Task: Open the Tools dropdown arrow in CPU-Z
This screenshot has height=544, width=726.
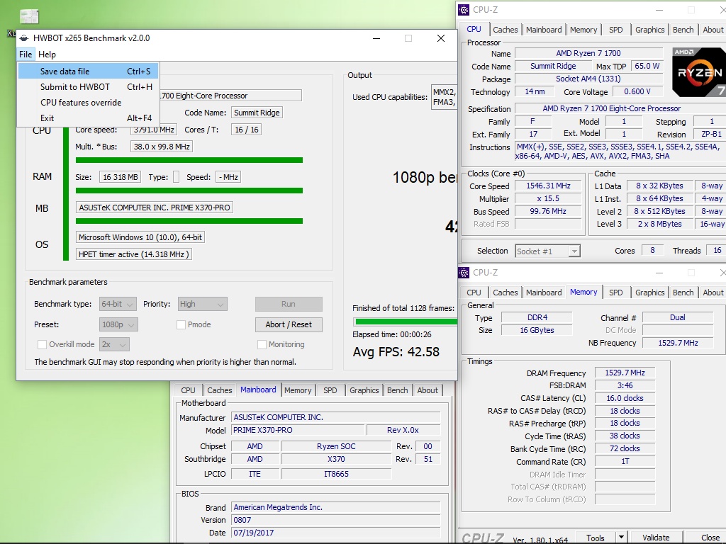Action: (x=621, y=537)
